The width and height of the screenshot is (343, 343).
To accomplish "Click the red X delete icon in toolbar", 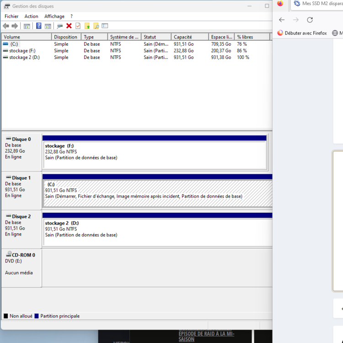I will coord(69,26).
